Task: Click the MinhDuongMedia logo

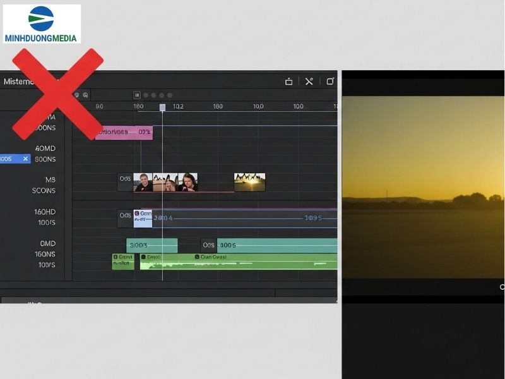Action: point(42,24)
